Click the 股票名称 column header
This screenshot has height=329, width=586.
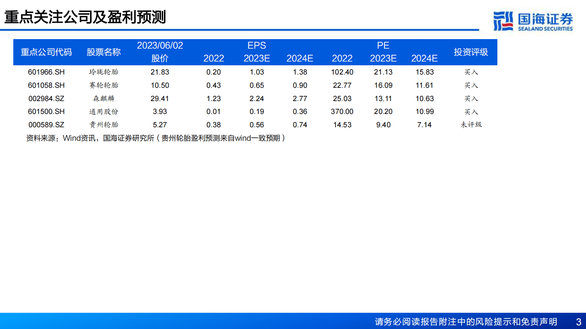[x=104, y=52]
